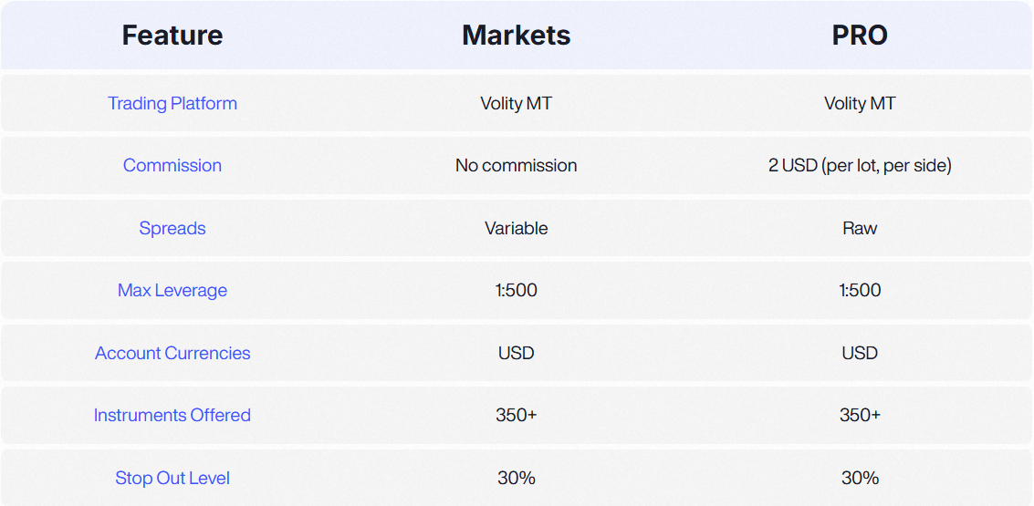Select the 'No commission' cell under Markets

[x=517, y=165]
